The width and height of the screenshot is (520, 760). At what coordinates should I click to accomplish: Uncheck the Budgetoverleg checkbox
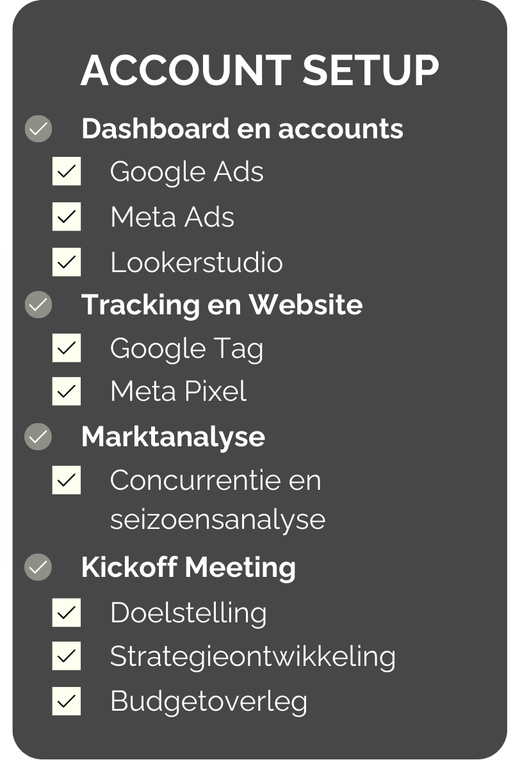(67, 701)
